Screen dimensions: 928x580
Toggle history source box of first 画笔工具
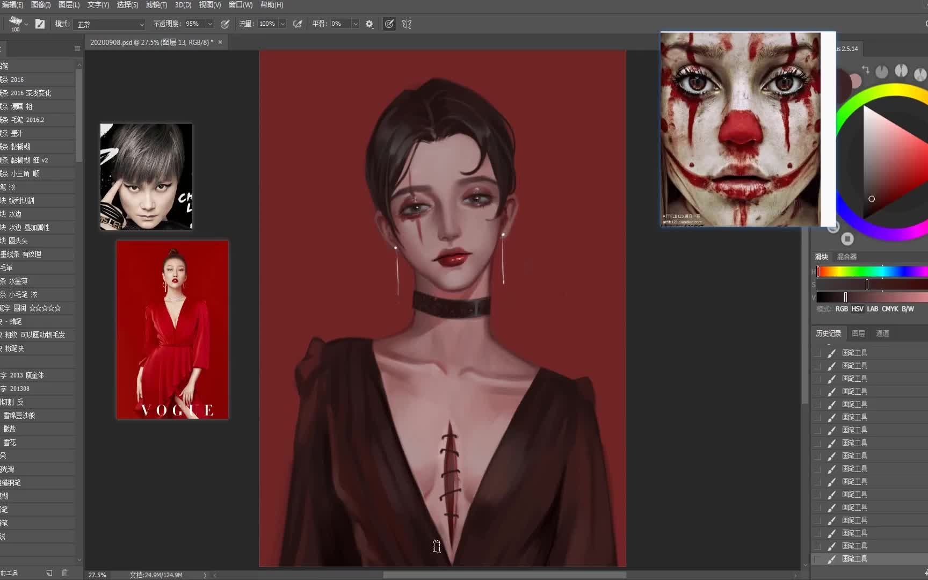(x=818, y=353)
